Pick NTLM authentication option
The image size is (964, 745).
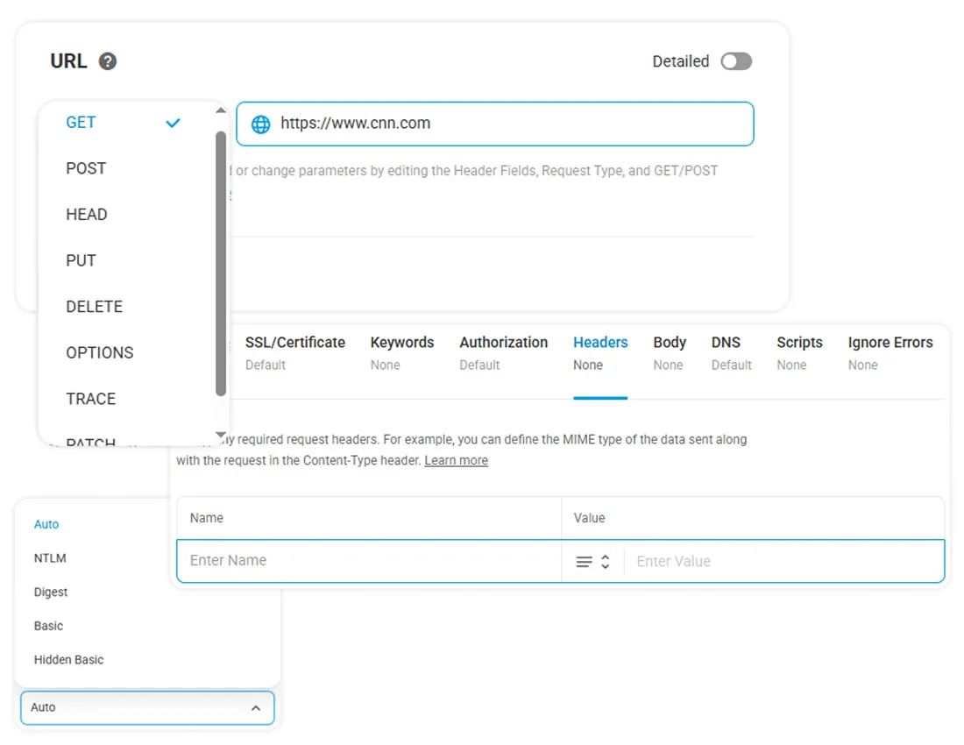[50, 558]
